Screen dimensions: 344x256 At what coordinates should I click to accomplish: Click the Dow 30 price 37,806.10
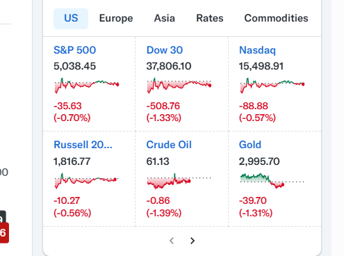[169, 66]
